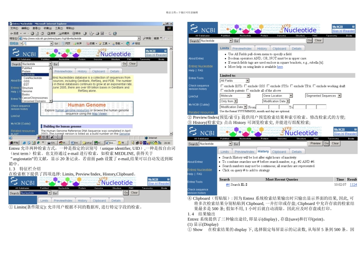
Task: Click the taskbar button labeled '026...'
Action: click(52, 143)
